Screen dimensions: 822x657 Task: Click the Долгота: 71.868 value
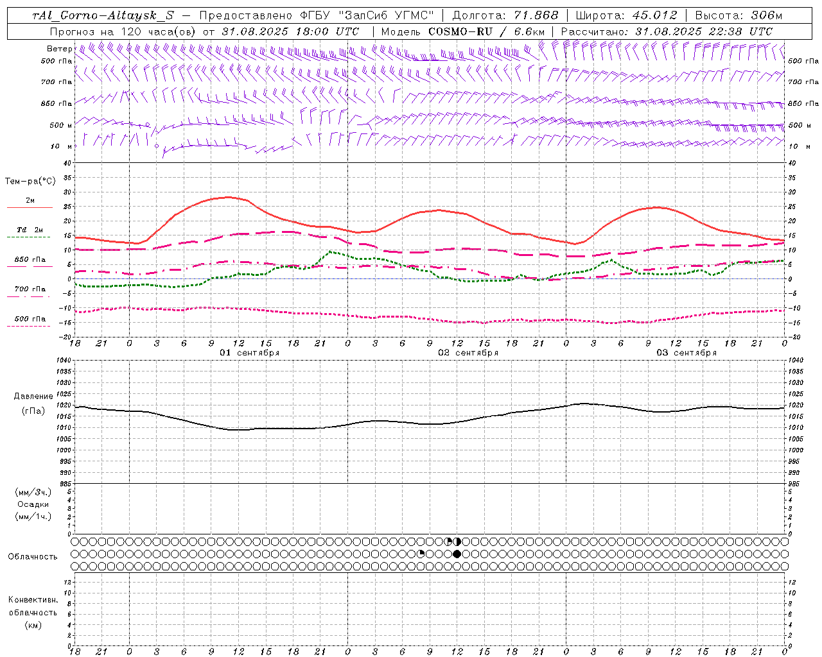pos(505,15)
